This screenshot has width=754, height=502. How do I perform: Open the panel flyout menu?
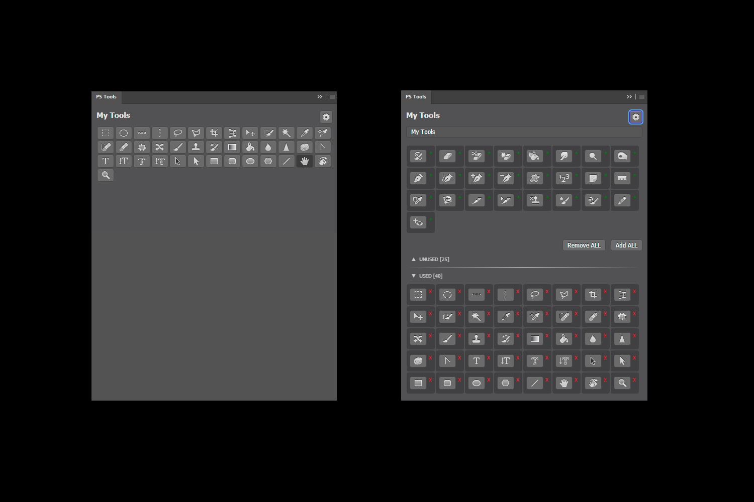pyautogui.click(x=641, y=96)
